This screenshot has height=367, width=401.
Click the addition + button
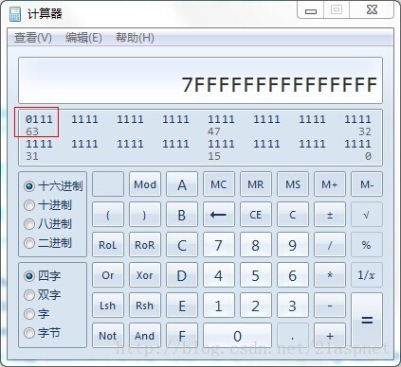pos(330,336)
